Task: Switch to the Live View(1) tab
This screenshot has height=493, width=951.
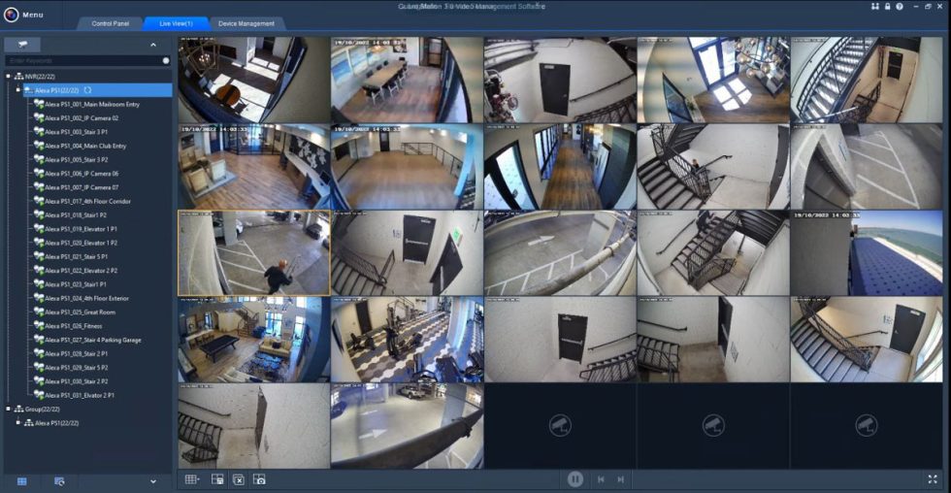Action: (176, 23)
